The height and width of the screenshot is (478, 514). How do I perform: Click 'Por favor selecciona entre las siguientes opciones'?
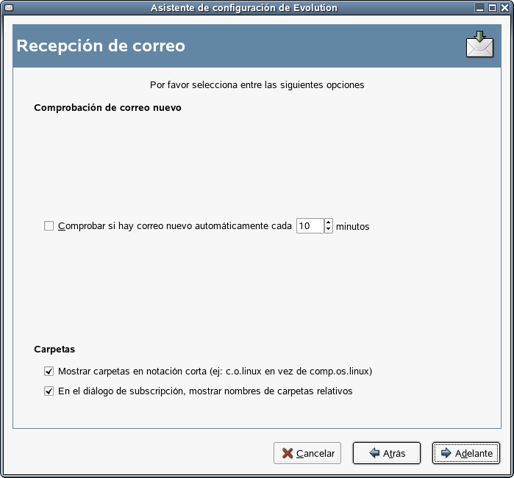click(x=257, y=85)
